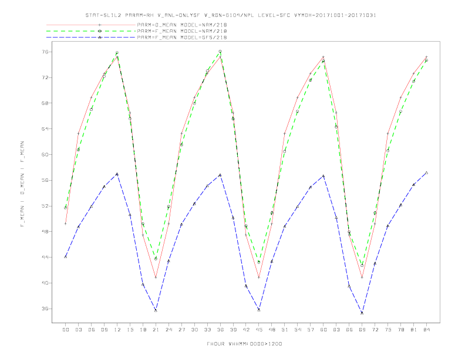Click x-axis tick label 12
The height and width of the screenshot is (359, 465).
tap(117, 330)
